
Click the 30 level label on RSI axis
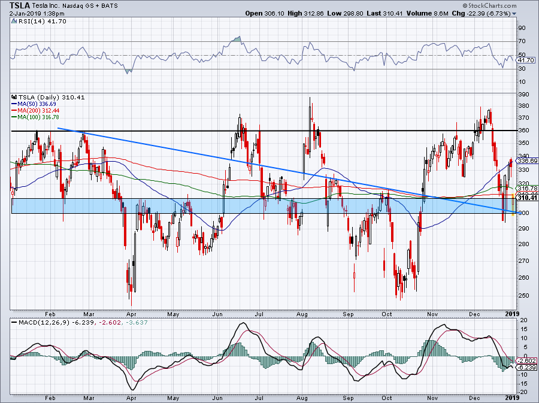point(522,69)
